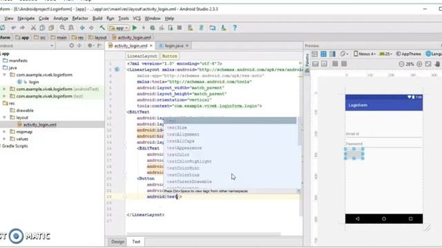The height and width of the screenshot is (248, 442).
Task: Close the activity_login.xml tab
Action: pos(151,45)
